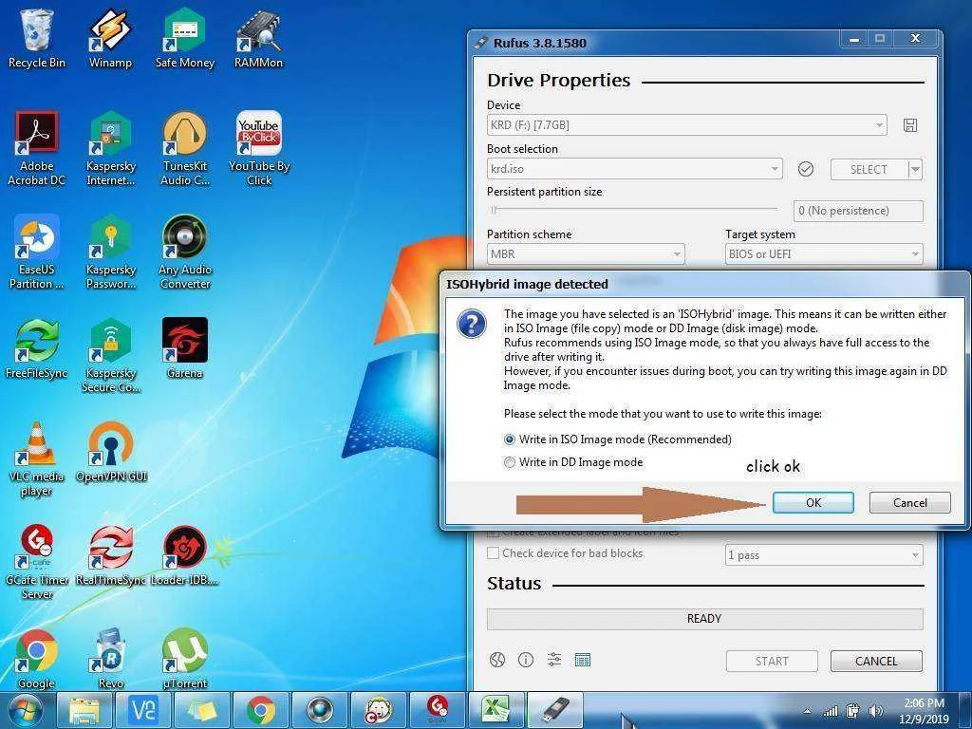This screenshot has width=972, height=729.
Task: Enable Check device for bad blocks
Action: pos(566,553)
